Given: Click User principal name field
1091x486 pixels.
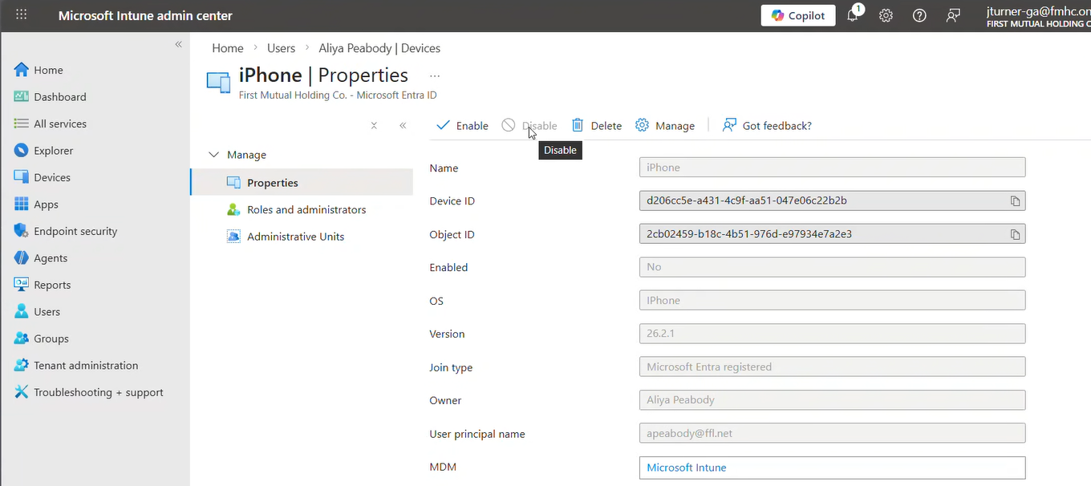Looking at the screenshot, I should (x=832, y=434).
